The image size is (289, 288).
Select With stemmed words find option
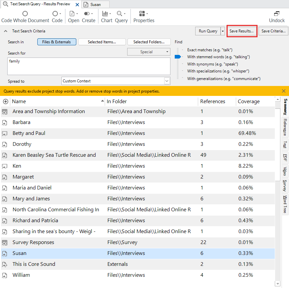click(218, 57)
